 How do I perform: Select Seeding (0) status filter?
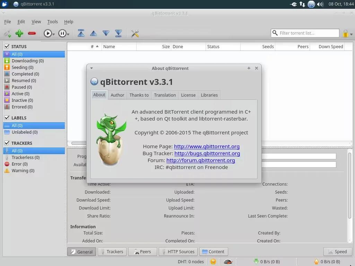[x=34, y=67]
